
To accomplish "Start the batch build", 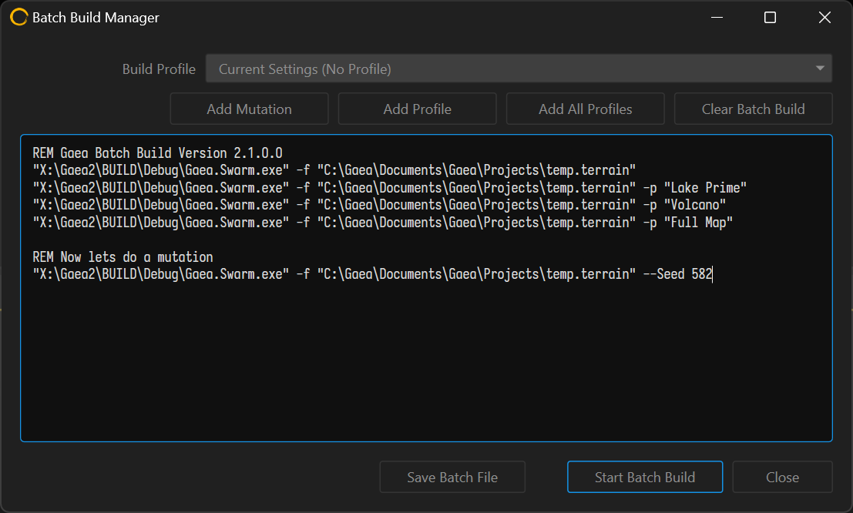I will (644, 476).
